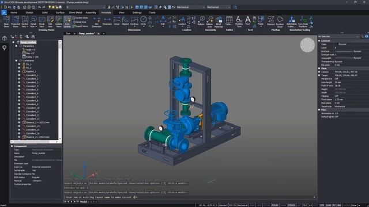Open the Start document tab
The width and height of the screenshot is (369, 207).
click(68, 33)
